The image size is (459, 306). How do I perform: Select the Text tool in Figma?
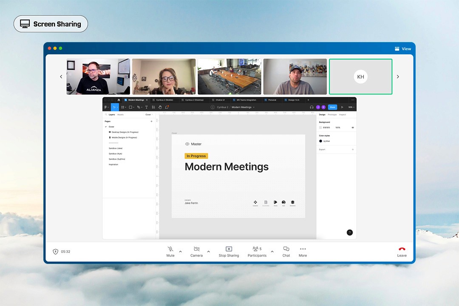(x=146, y=107)
